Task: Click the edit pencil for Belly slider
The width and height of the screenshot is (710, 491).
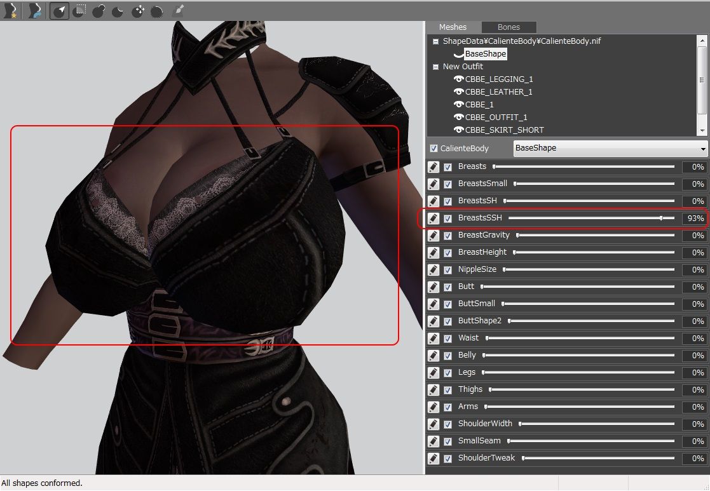Action: pyautogui.click(x=434, y=356)
